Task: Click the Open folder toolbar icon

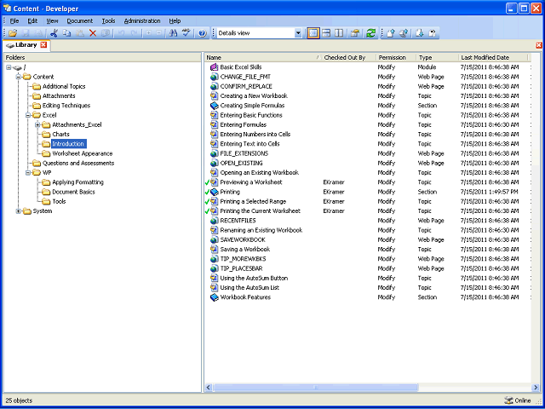Action: 13,33
